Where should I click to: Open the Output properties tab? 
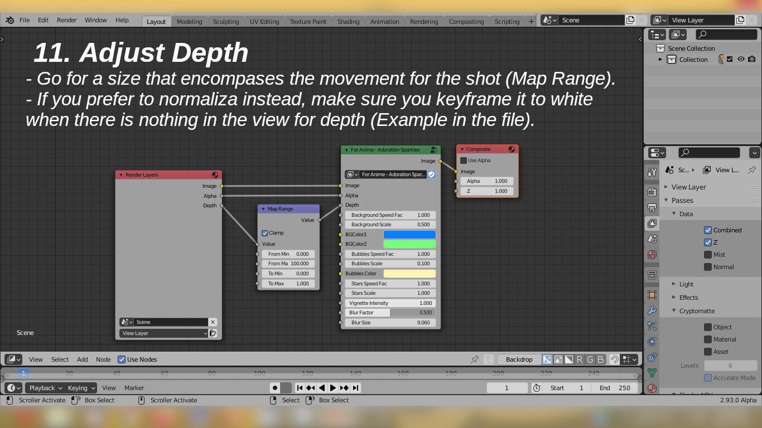pyautogui.click(x=652, y=207)
